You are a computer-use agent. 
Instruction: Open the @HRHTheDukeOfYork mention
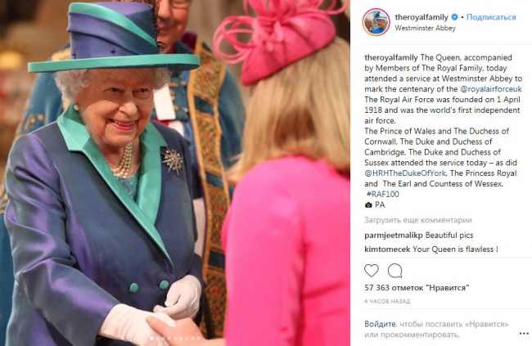click(405, 173)
